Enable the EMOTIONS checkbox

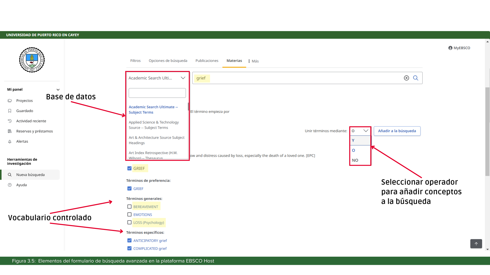pyautogui.click(x=129, y=214)
